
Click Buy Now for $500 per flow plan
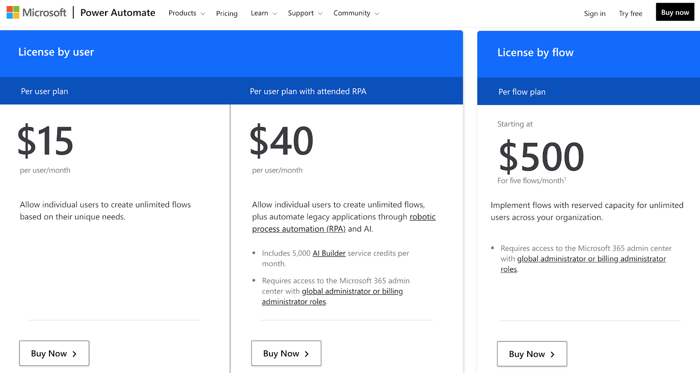pos(532,354)
